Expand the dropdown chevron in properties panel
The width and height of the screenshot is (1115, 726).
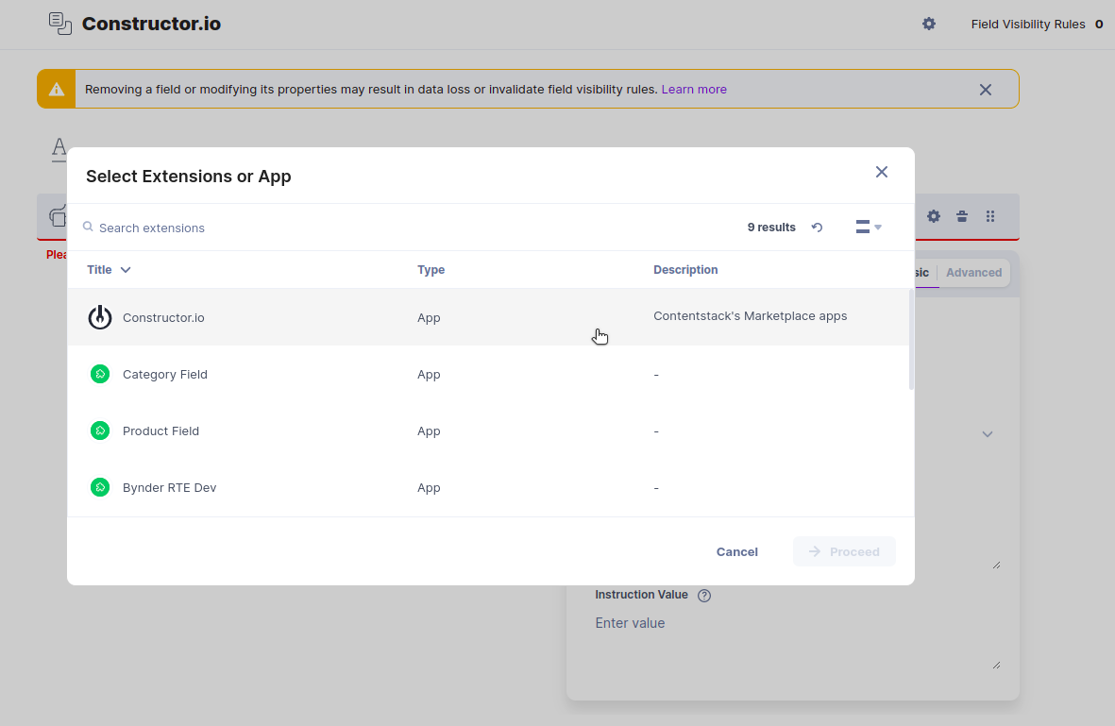point(987,434)
